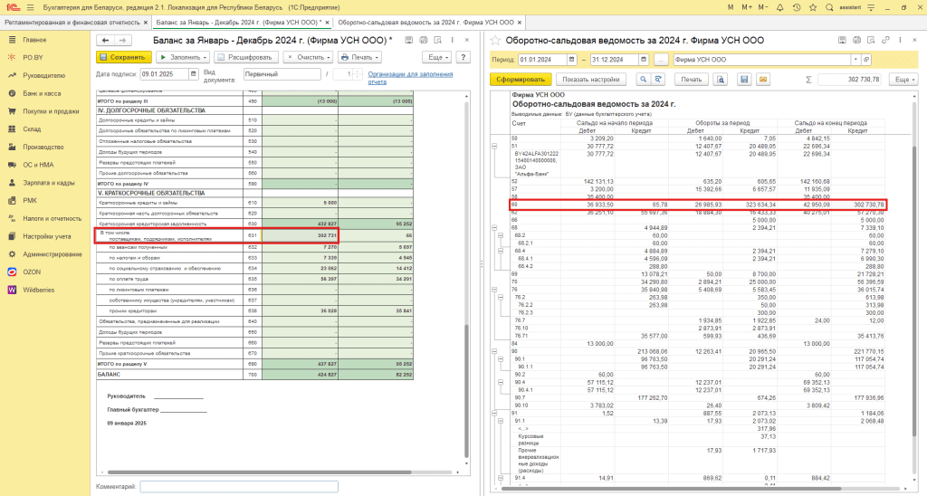
Task: Switch to Регламентированная и финансовая отчетность tab
Action: tap(72, 23)
